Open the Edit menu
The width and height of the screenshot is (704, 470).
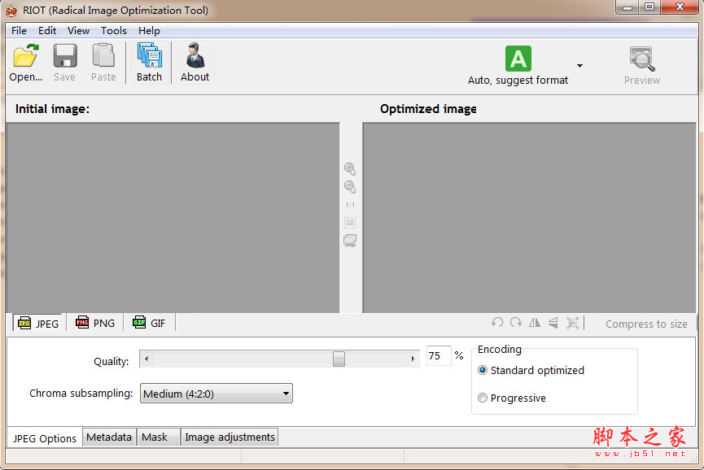pyautogui.click(x=47, y=31)
